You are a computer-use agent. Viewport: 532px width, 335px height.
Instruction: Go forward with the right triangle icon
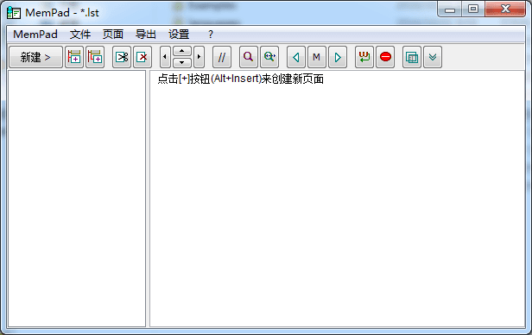[x=338, y=57]
